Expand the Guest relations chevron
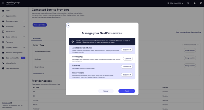This screenshot has height=110, width=204. pos(24,37)
